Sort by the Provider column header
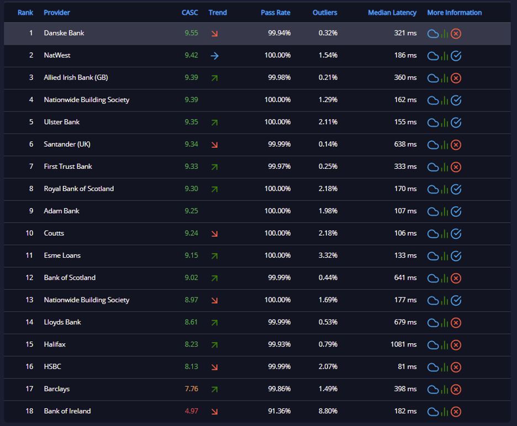517x426 pixels. coord(57,13)
